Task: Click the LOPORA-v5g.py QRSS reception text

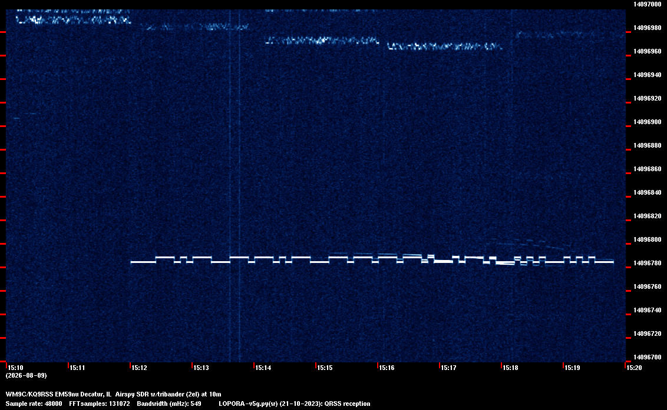Action: tap(295, 404)
